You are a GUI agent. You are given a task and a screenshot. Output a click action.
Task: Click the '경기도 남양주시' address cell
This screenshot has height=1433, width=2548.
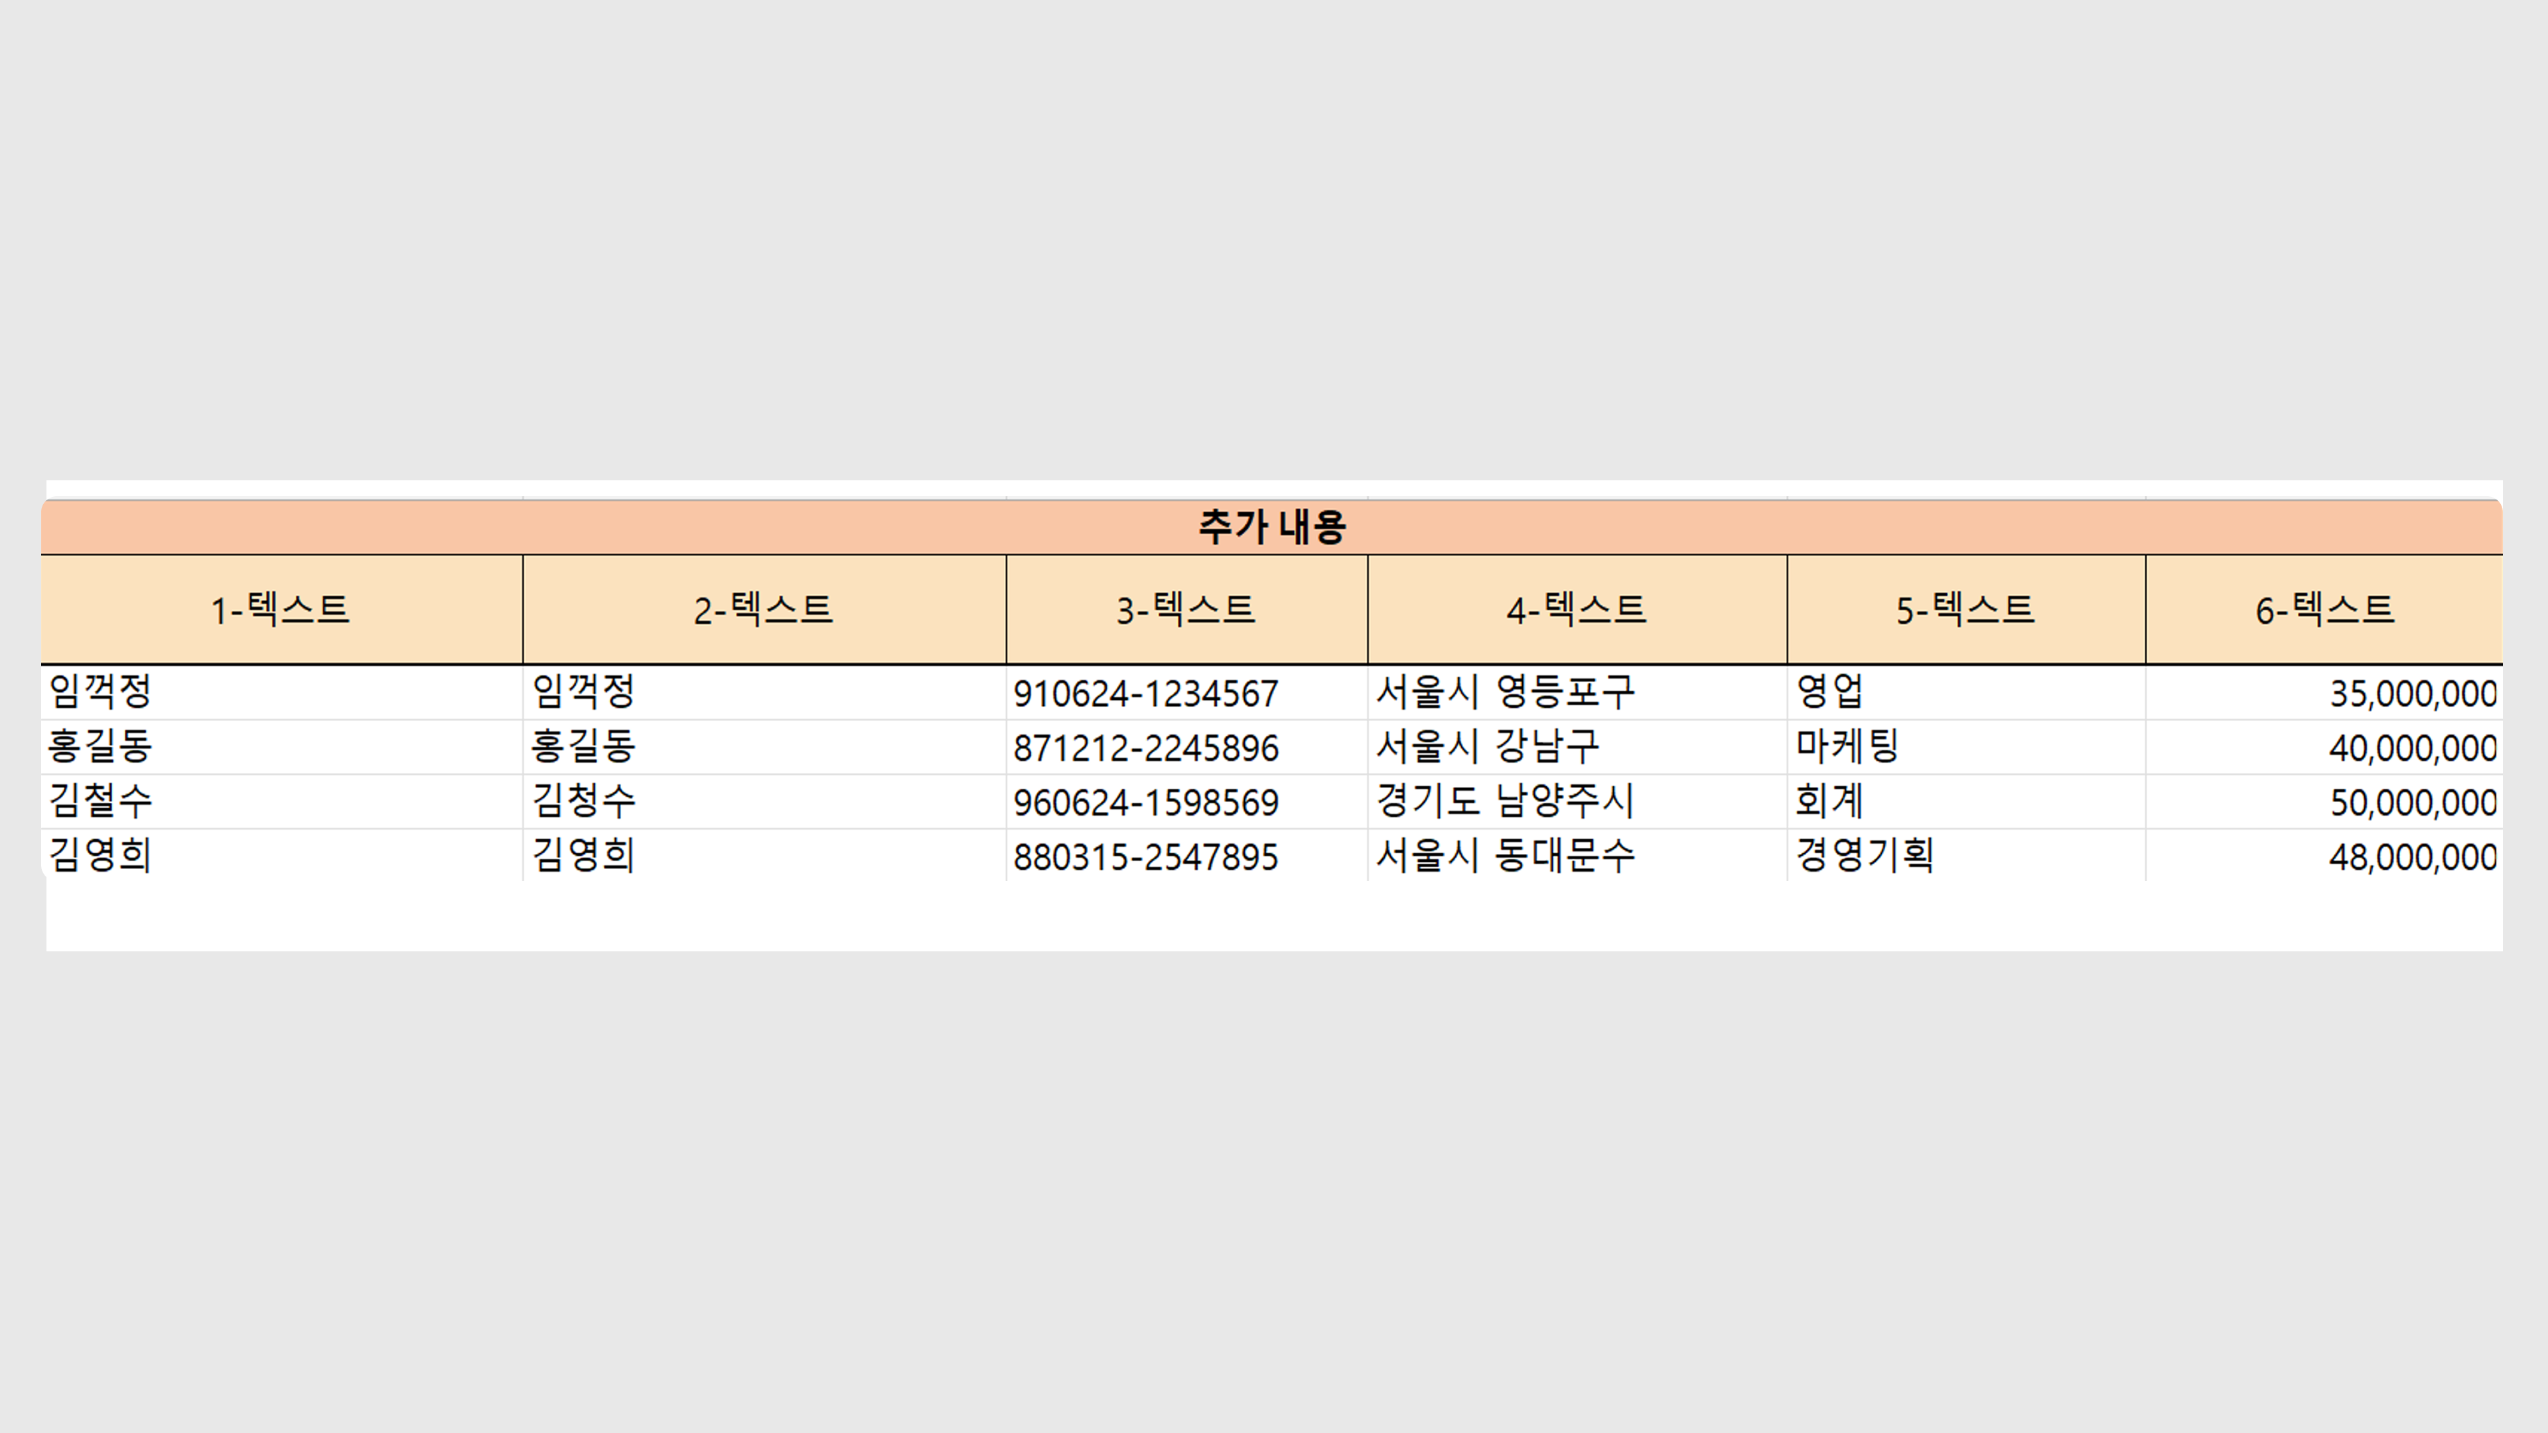pyautogui.click(x=1506, y=801)
